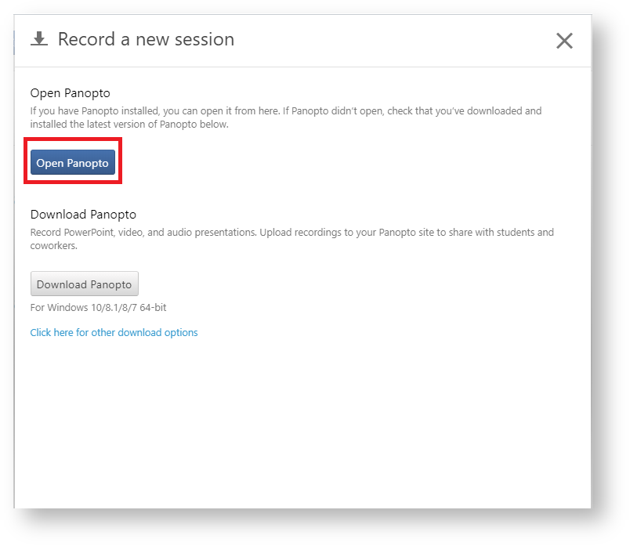630x546 pixels.
Task: Click the word coworkers in the description
Action: (x=53, y=246)
